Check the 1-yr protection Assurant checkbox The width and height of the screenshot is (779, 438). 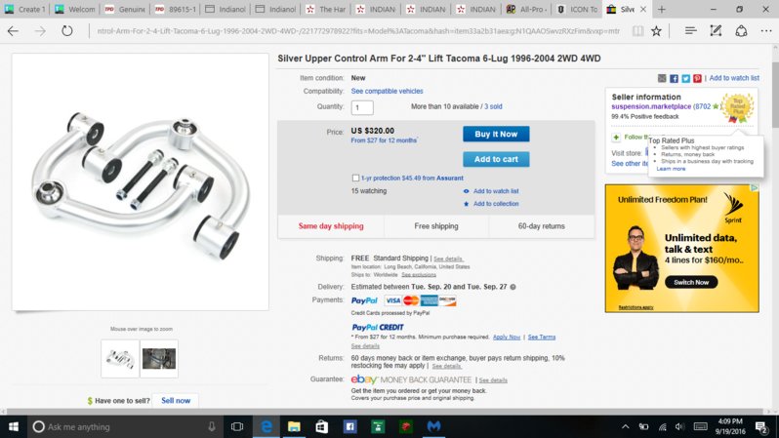coord(355,178)
